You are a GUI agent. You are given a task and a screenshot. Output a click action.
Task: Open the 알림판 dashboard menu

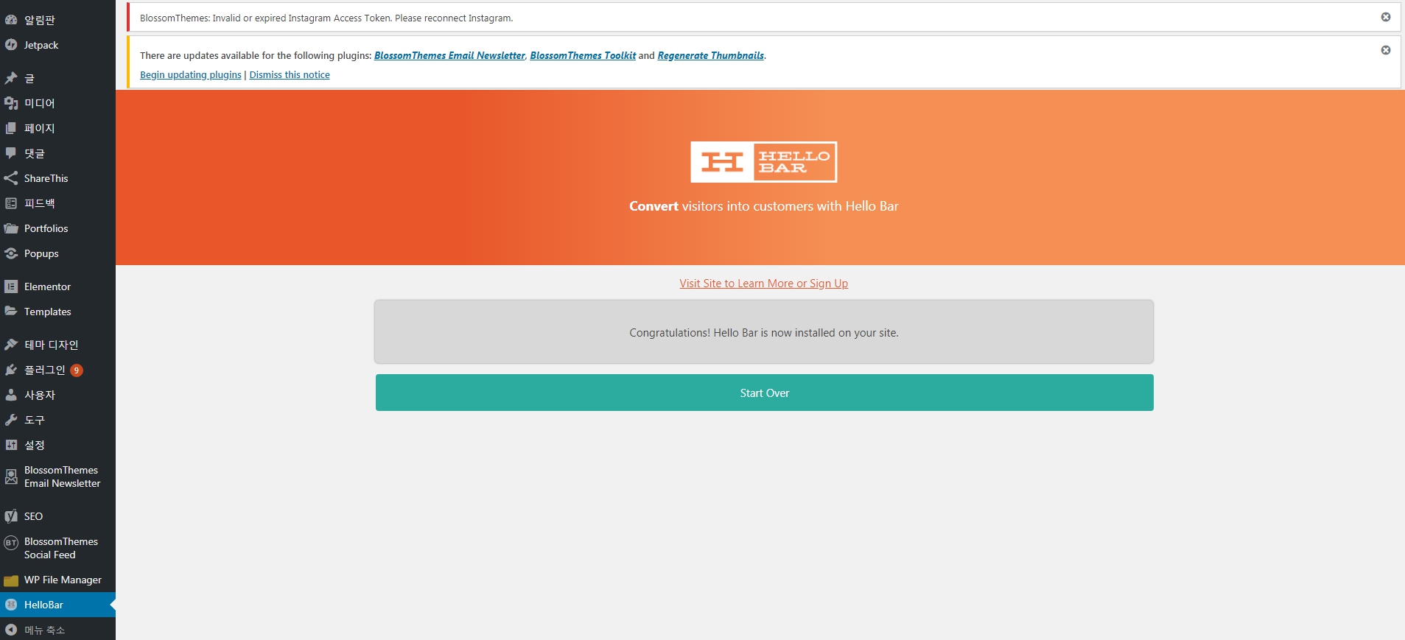tap(57, 20)
